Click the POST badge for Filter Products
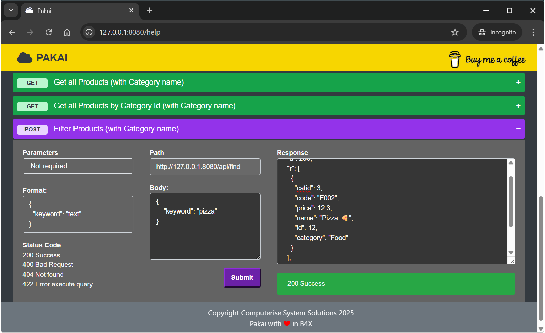Screen dimensions: 545x333 [x=32, y=129]
